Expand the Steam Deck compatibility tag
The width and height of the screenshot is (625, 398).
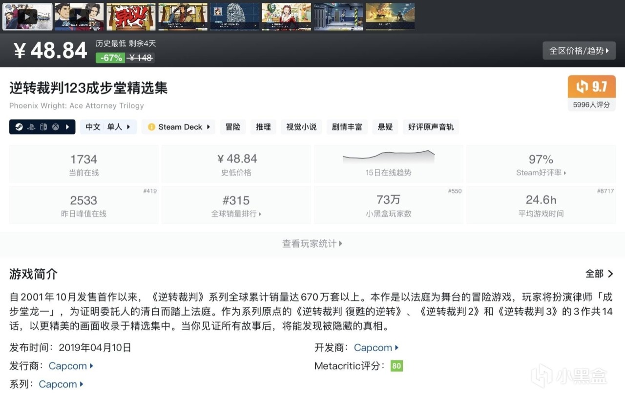pos(178,127)
